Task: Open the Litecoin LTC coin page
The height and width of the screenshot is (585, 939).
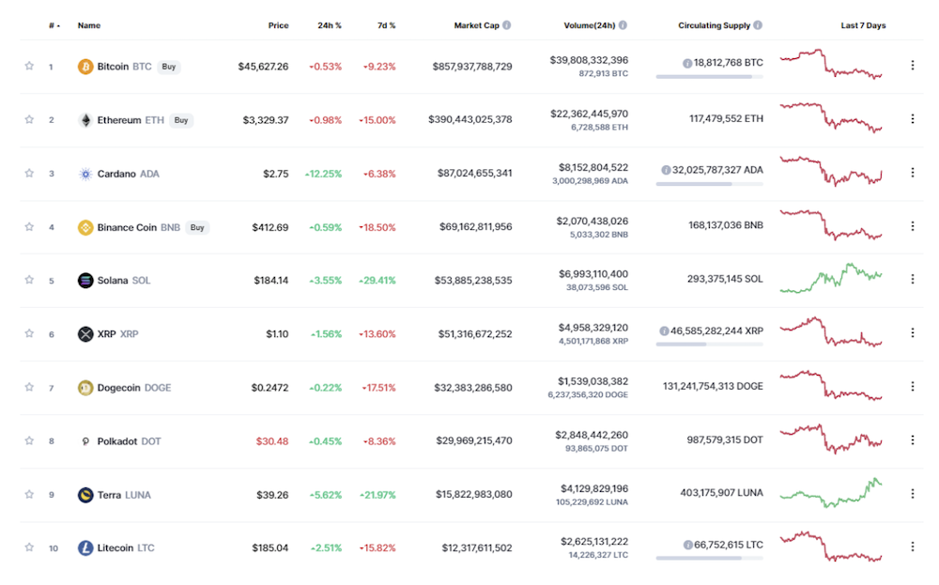Action: (126, 547)
